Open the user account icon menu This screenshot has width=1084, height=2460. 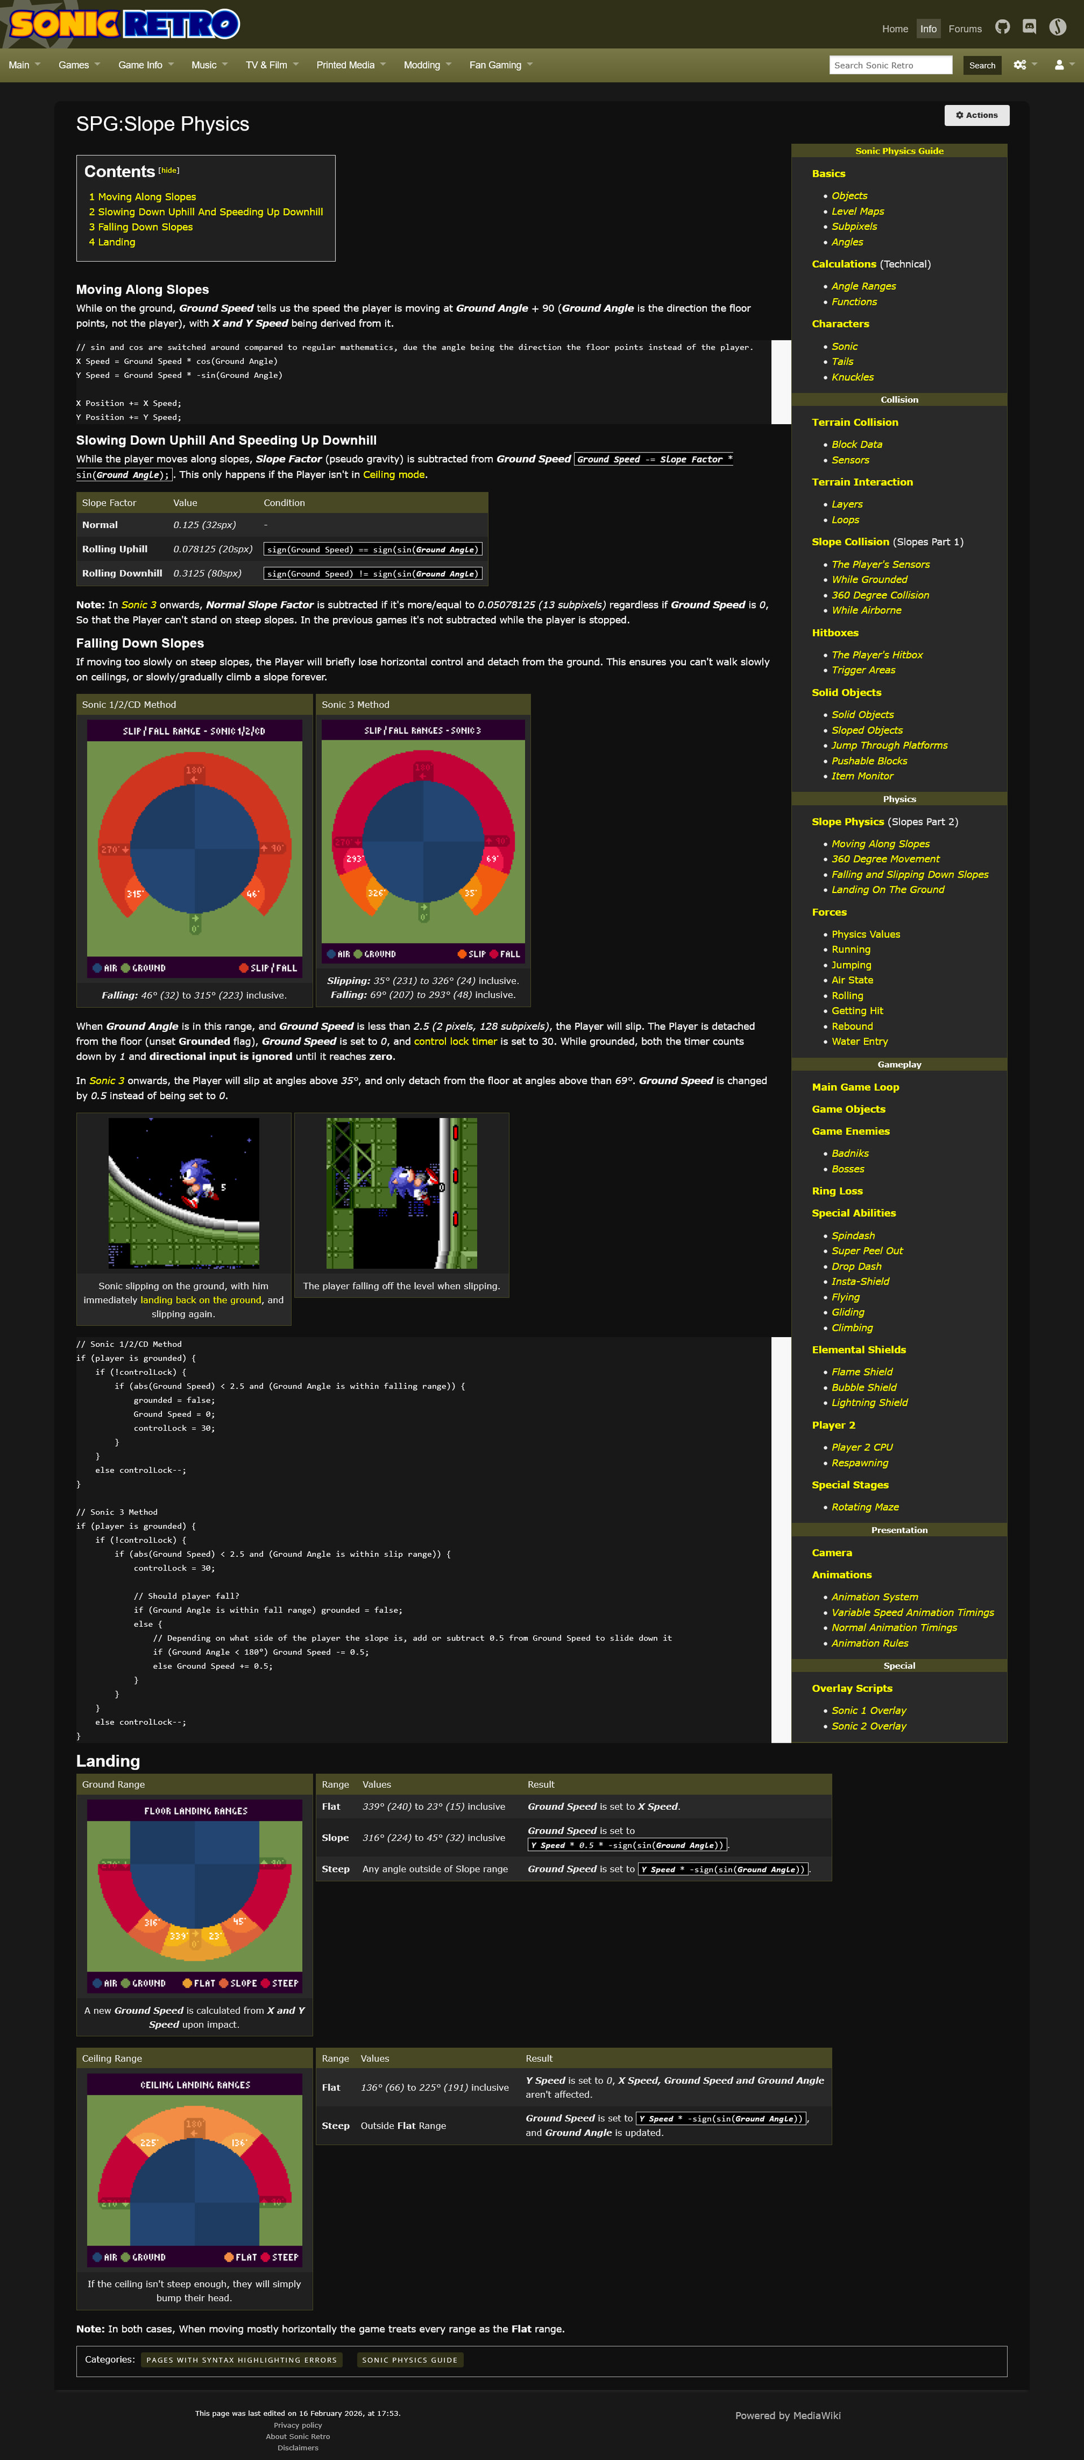click(x=1064, y=65)
